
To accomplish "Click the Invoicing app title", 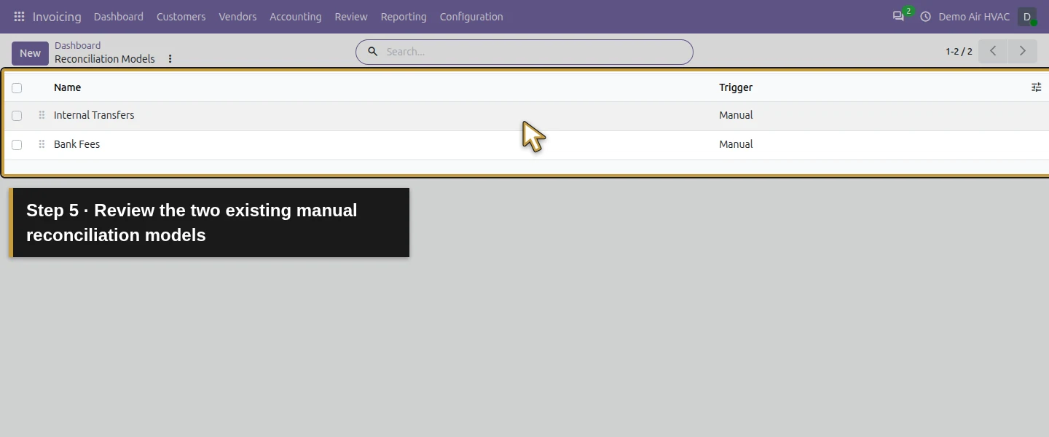I will coord(57,17).
